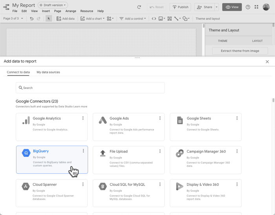Click the URL embed code icon

154,18
